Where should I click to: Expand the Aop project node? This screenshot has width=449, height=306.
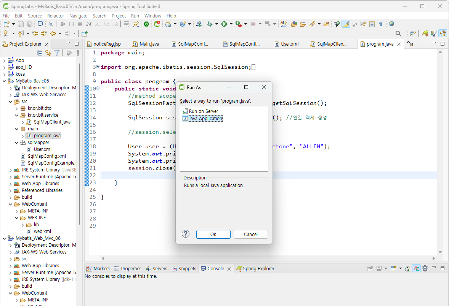(x=4, y=60)
